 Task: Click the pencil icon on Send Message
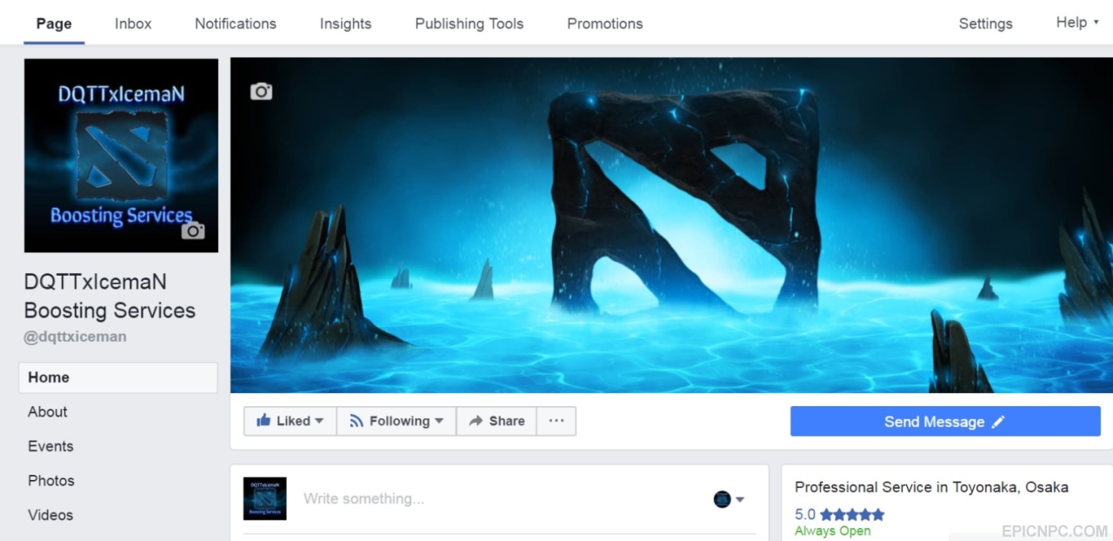tap(998, 422)
